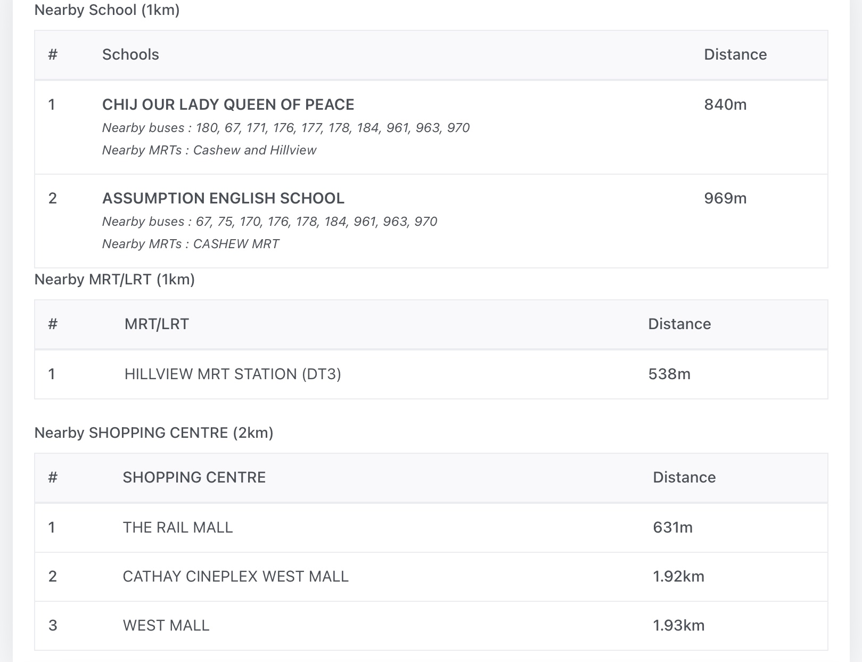Click The Rail Mall entry

(178, 527)
